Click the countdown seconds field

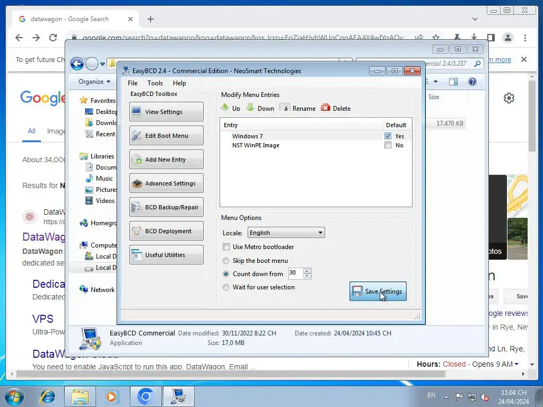click(x=295, y=273)
